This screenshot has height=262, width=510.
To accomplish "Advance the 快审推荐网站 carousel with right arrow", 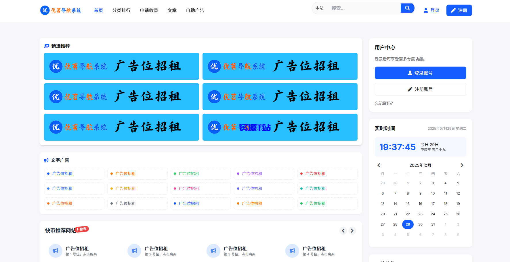I will (352, 230).
